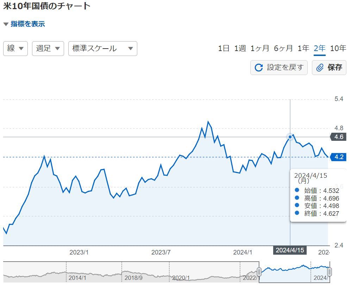Select the 6ヶ月 time range tab
351x289 pixels.
(283, 48)
